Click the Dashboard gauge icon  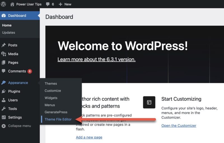[4, 16]
